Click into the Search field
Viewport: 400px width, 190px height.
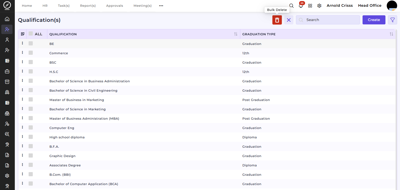point(328,20)
